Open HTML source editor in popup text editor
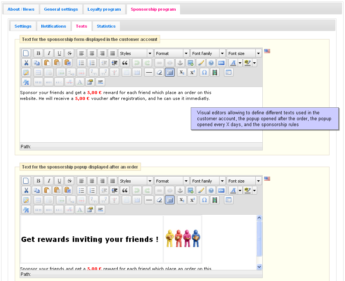The image size is (345, 281). point(221,190)
